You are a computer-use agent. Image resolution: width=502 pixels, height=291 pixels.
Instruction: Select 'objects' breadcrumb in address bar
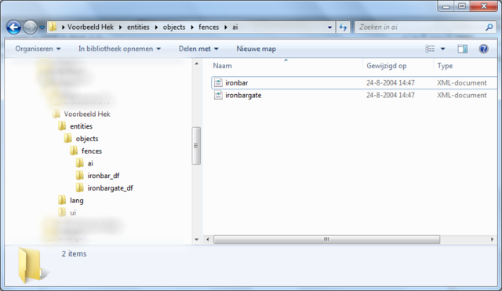[x=174, y=27]
